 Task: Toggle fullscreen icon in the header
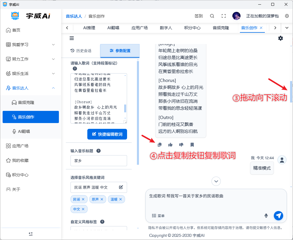click(224, 16)
